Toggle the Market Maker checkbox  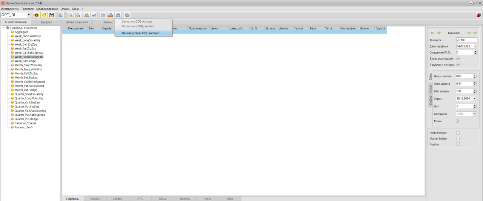click(x=458, y=138)
